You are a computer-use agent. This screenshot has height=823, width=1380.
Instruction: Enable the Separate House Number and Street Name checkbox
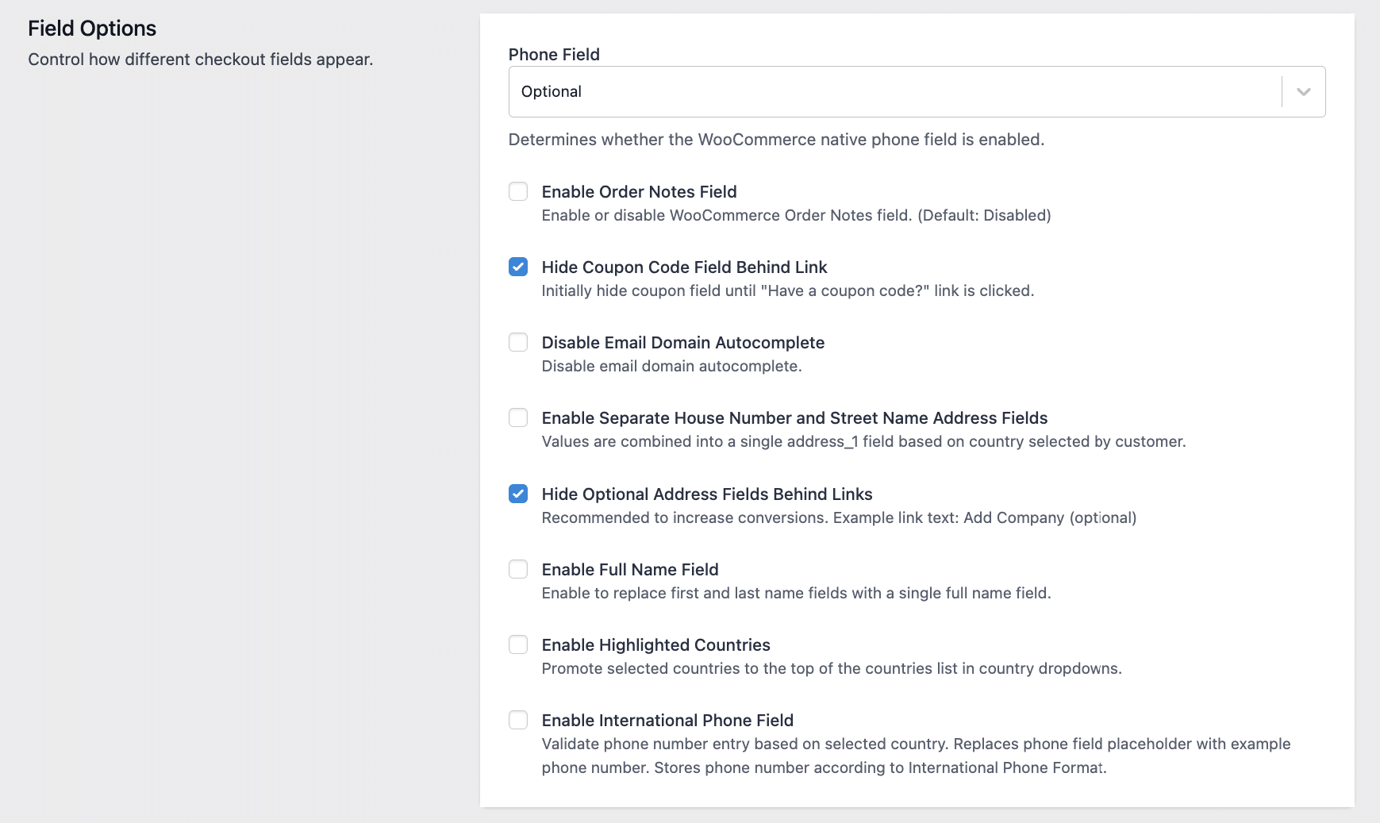tap(518, 417)
